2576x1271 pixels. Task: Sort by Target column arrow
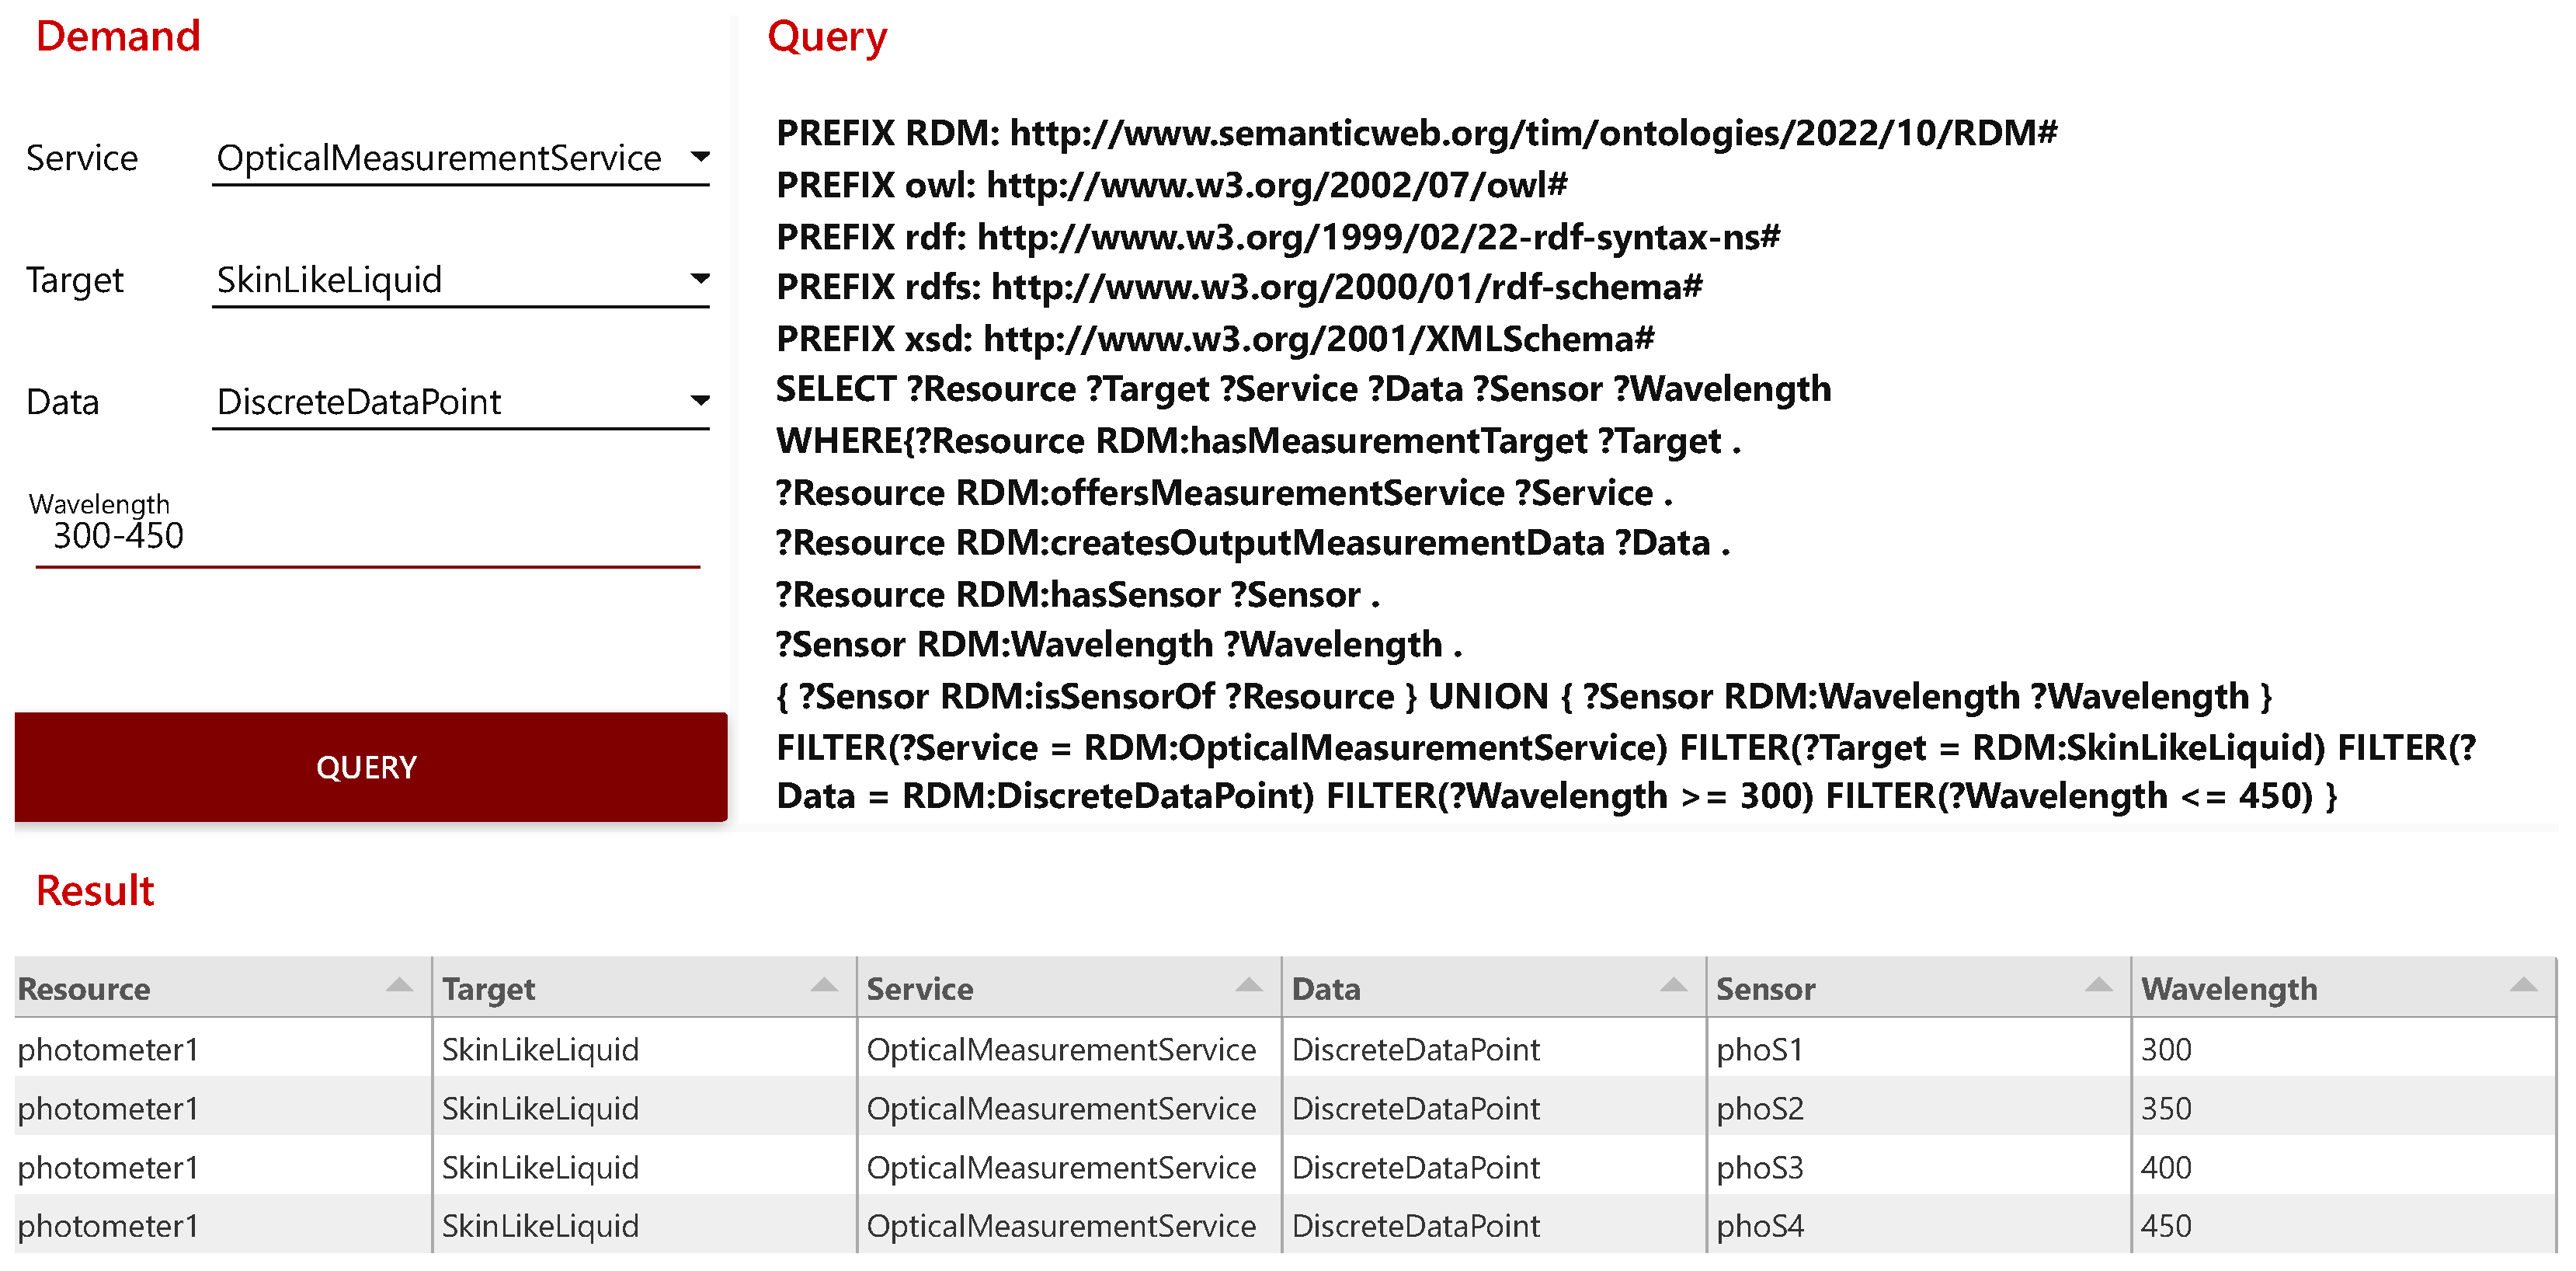(x=824, y=986)
